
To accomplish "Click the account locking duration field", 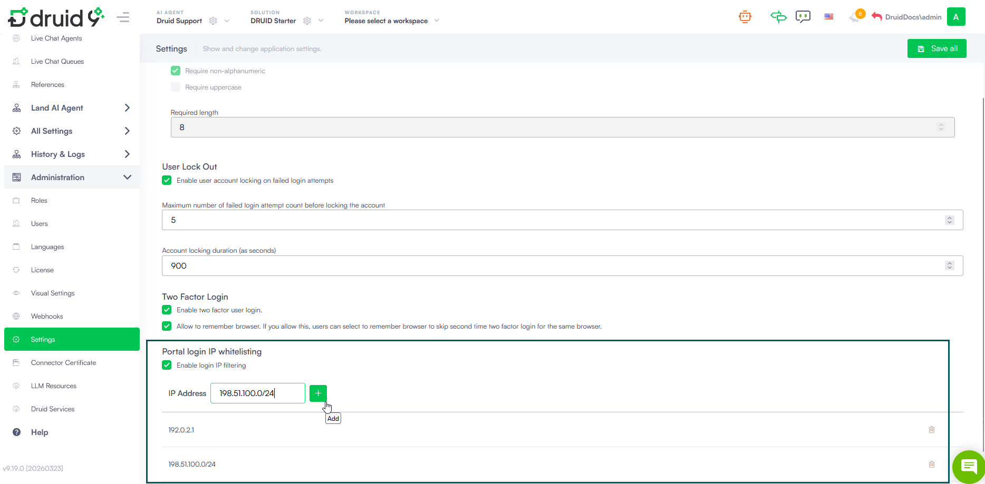I will [x=554, y=266].
